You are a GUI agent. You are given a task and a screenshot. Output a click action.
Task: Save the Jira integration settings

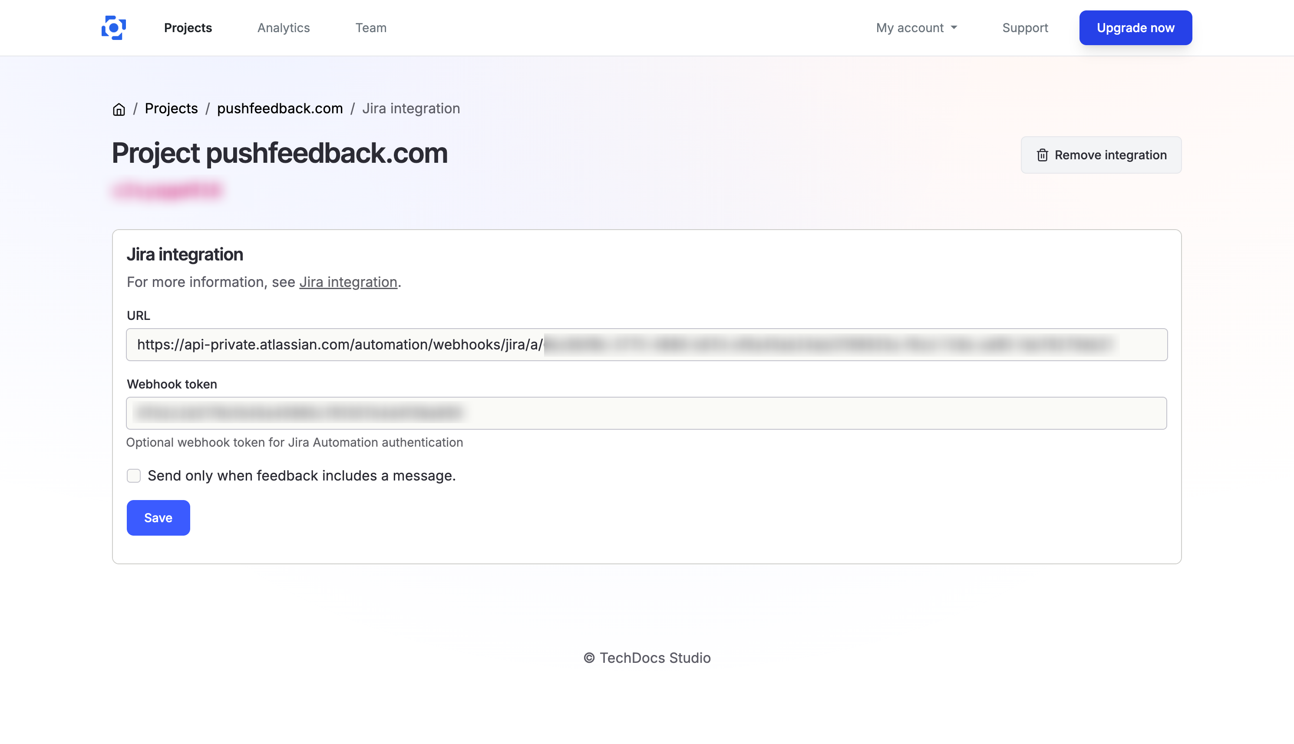(158, 518)
